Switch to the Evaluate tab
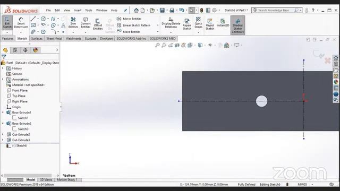Viewport: 340px width, 191px height. (x=90, y=39)
